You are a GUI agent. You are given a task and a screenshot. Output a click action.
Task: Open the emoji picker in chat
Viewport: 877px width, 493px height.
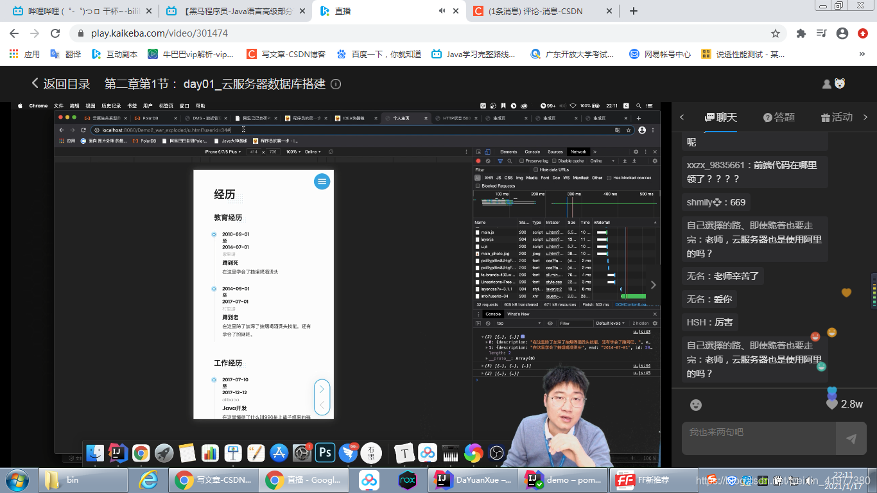coord(695,405)
